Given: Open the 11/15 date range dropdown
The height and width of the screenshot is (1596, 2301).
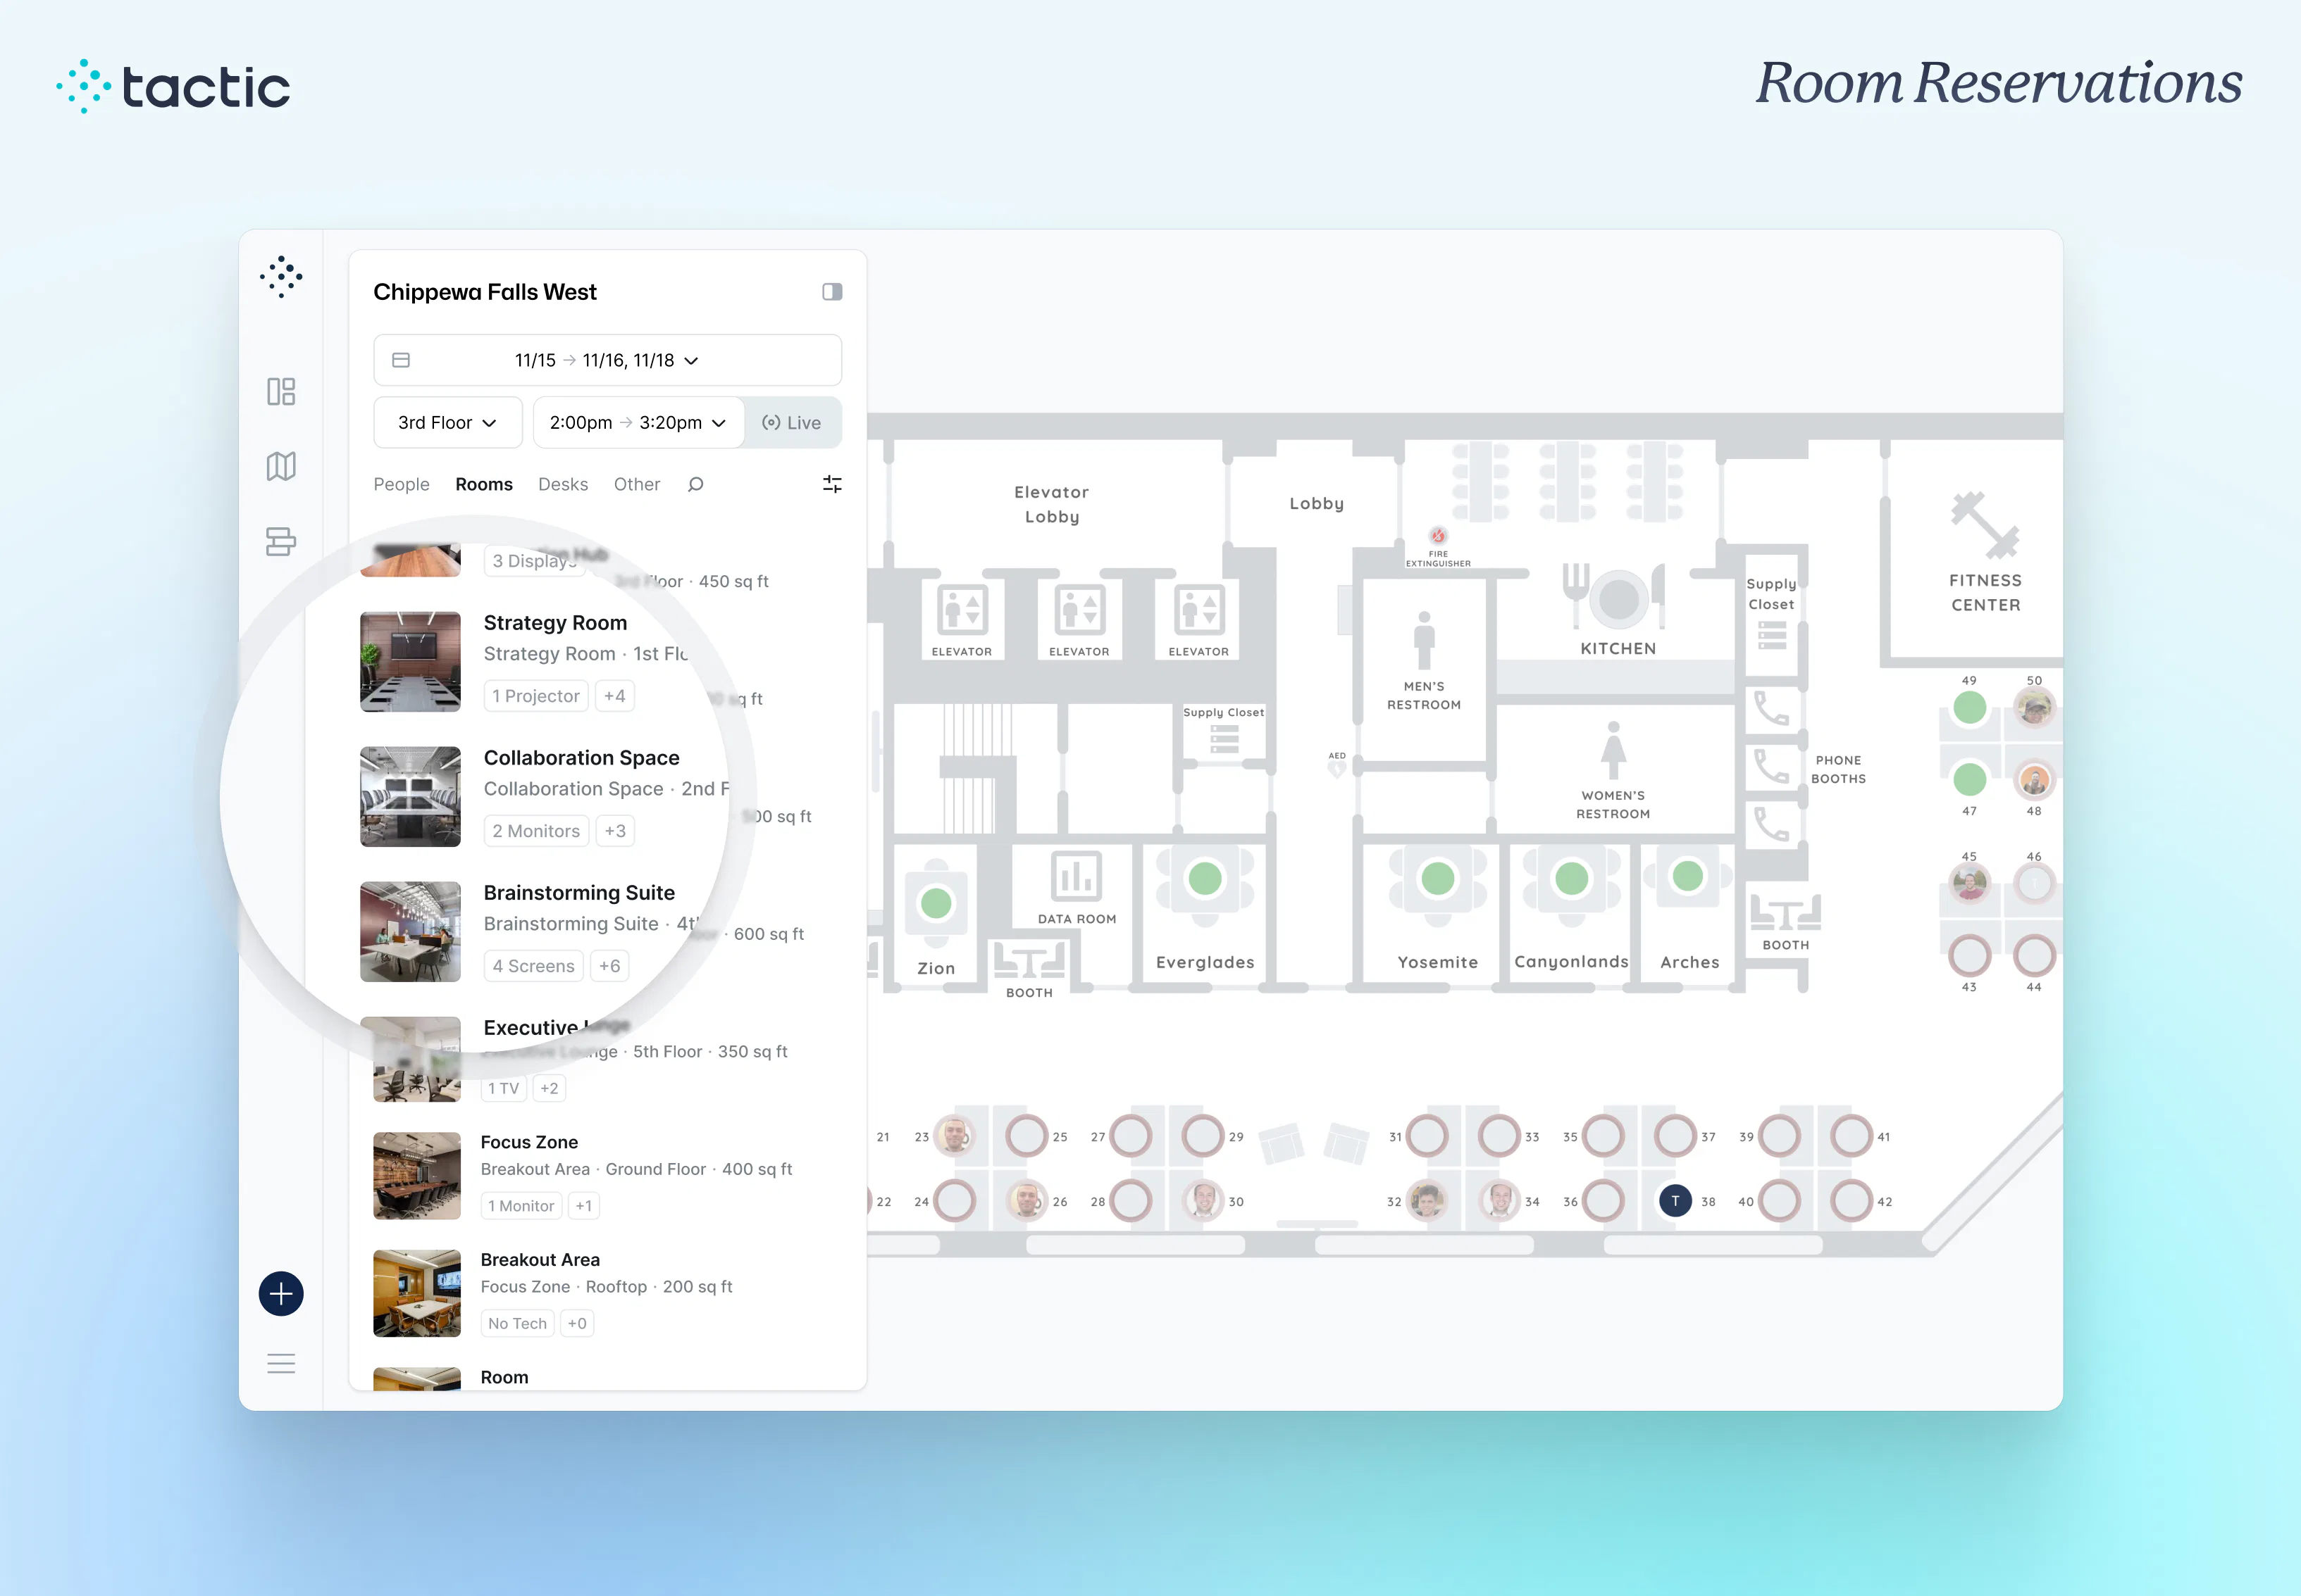Looking at the screenshot, I should [x=607, y=360].
